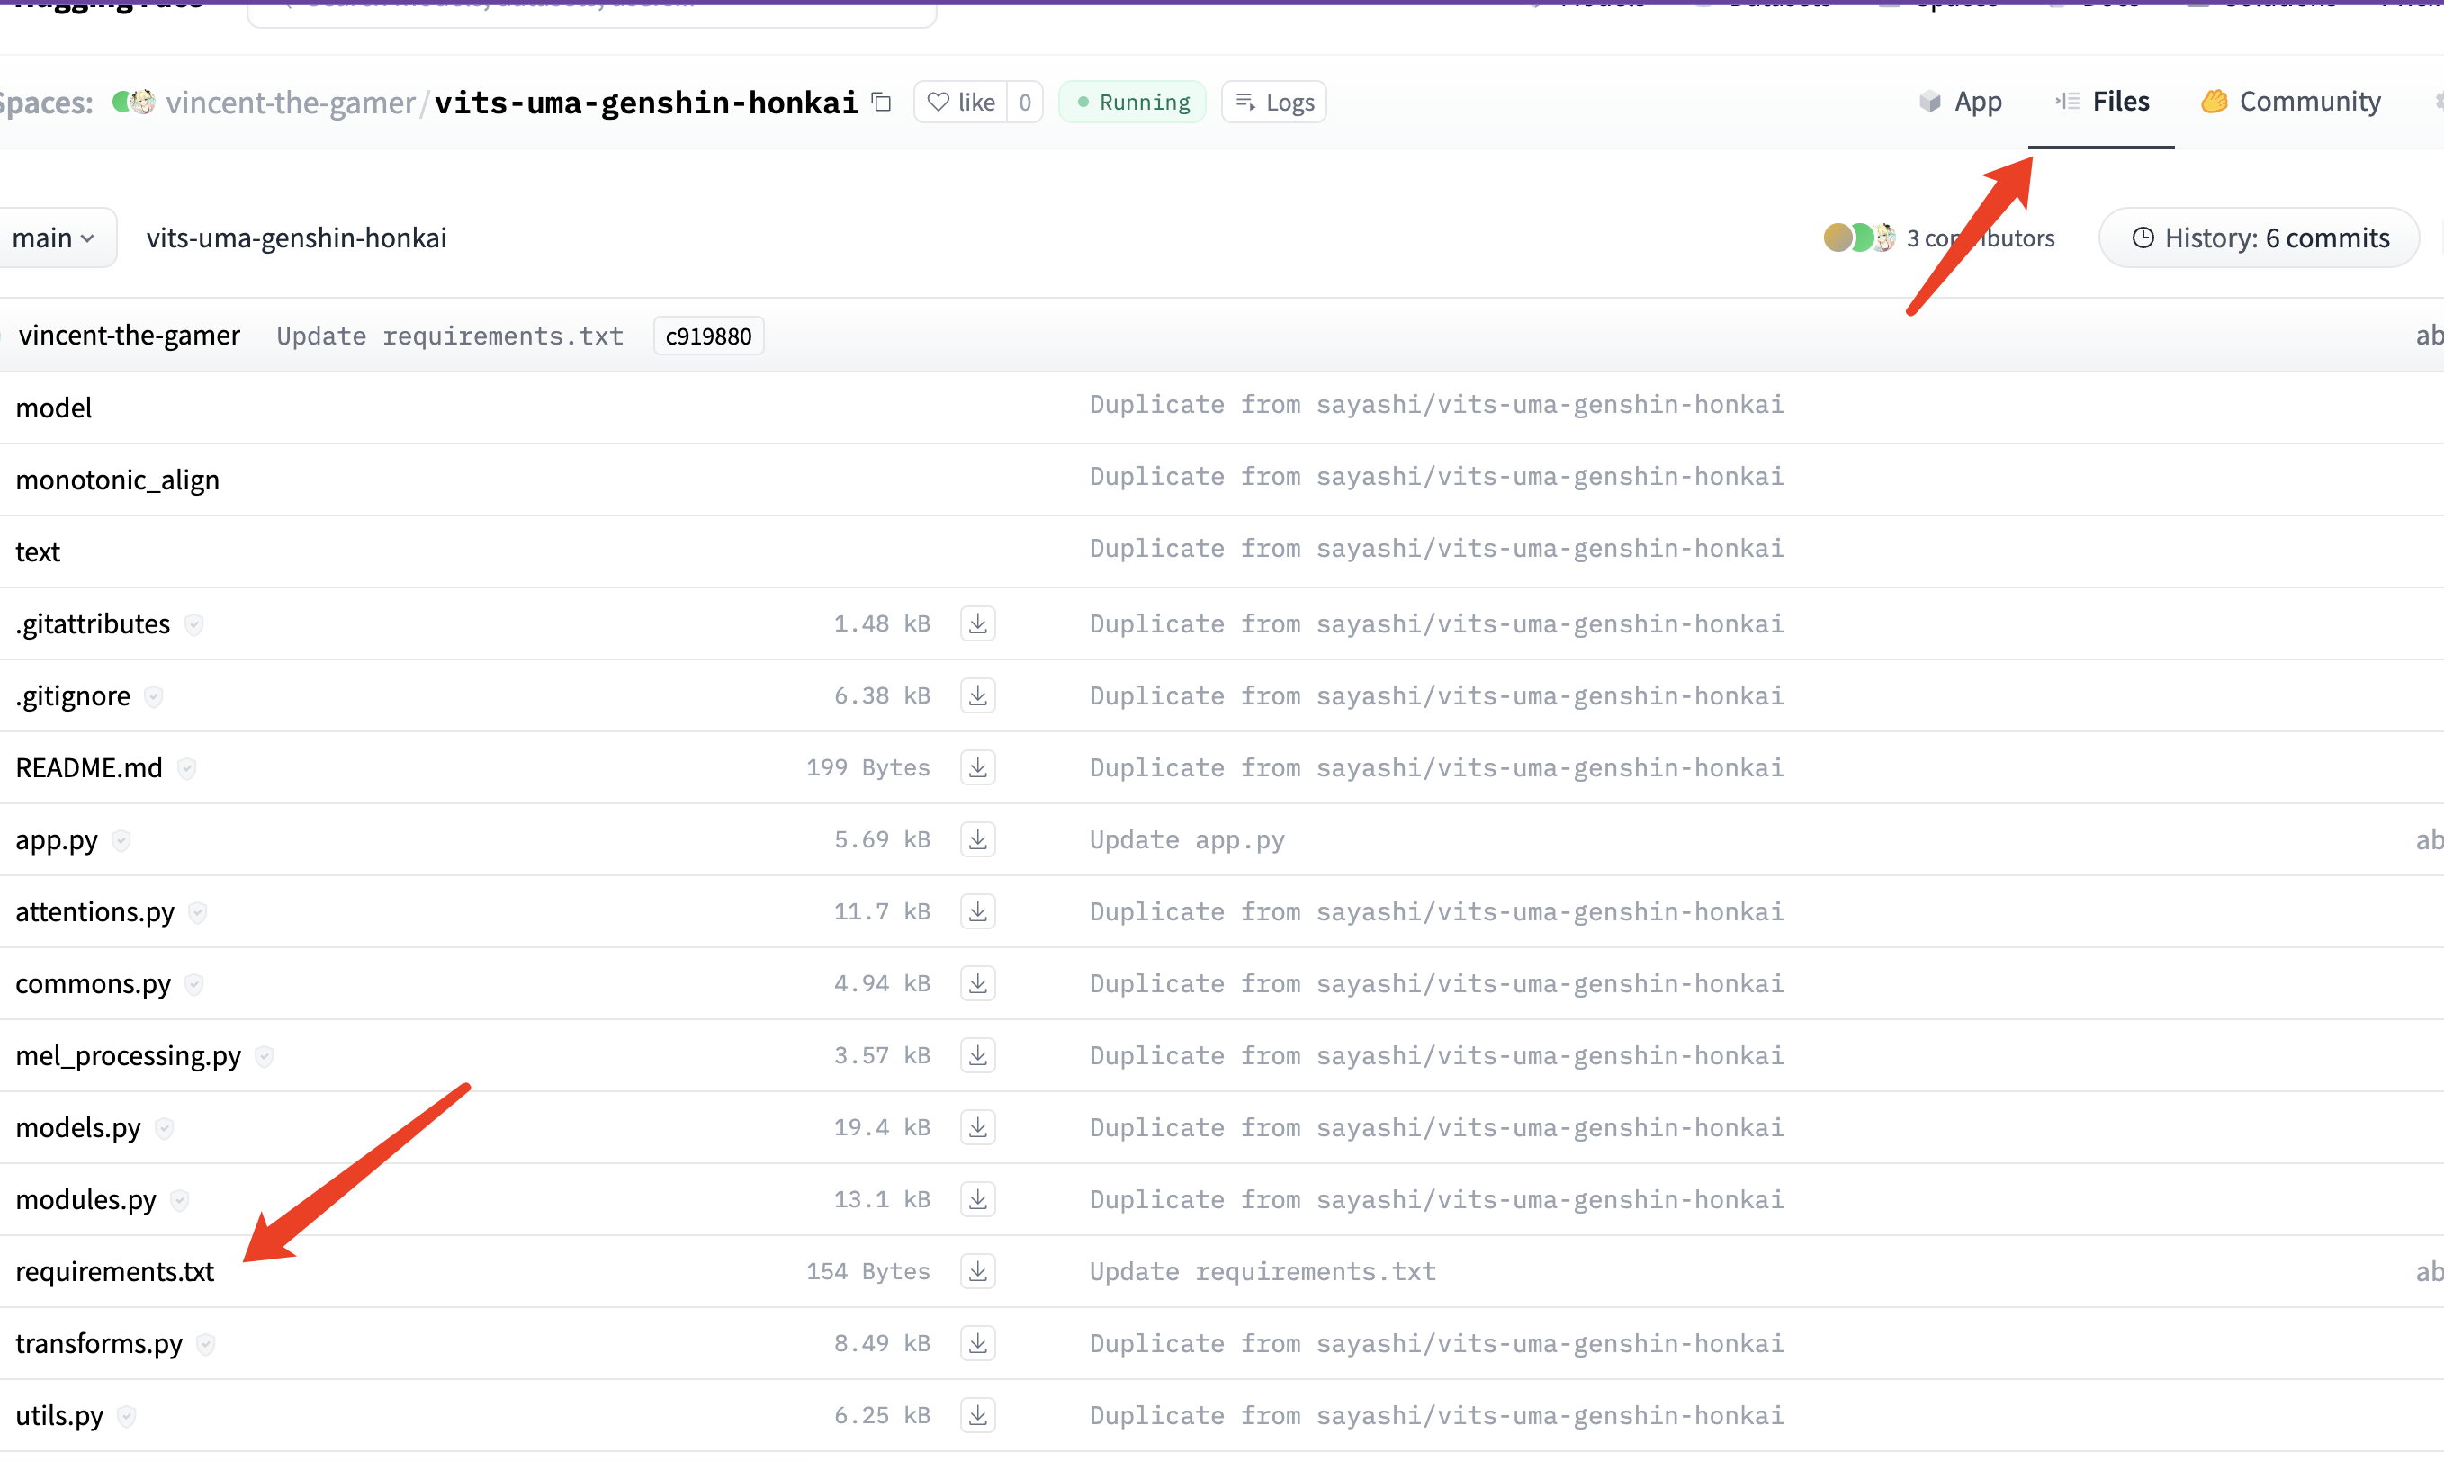This screenshot has width=2444, height=1461.
Task: Like this space with heart button
Action: (961, 102)
